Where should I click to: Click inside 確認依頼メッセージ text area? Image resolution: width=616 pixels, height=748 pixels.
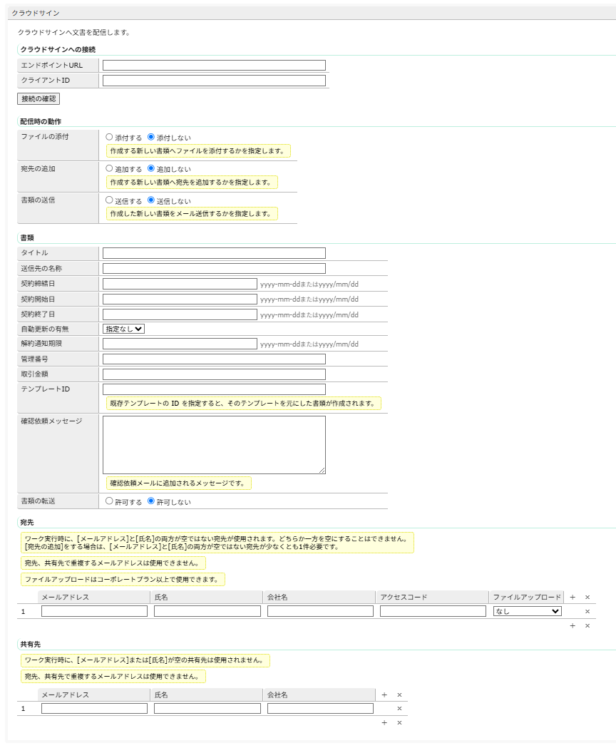(x=214, y=445)
